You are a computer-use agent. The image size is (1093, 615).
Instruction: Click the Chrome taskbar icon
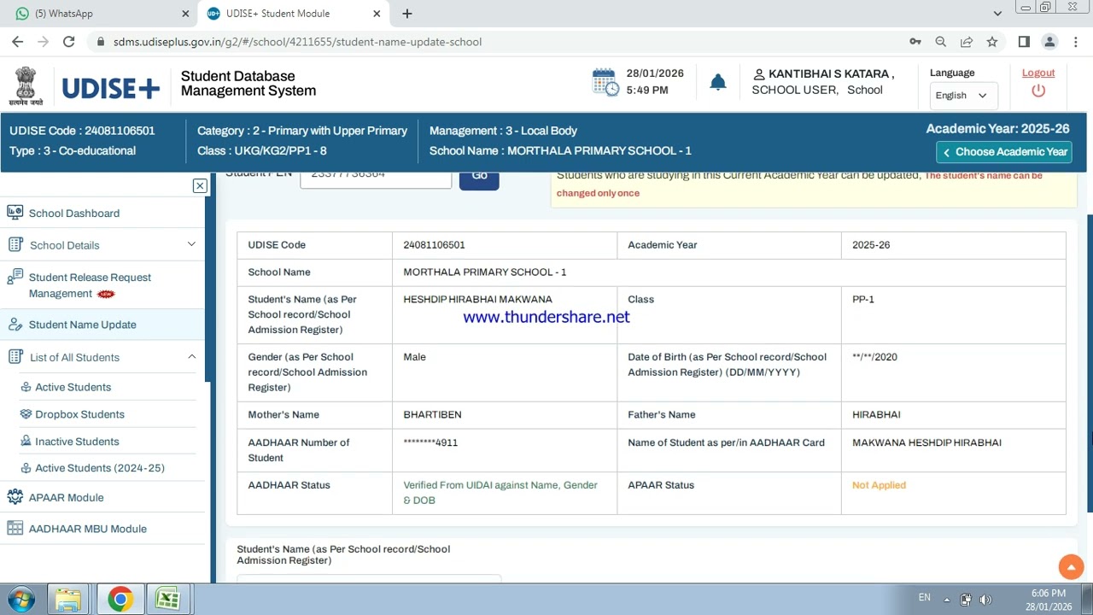tap(120, 600)
